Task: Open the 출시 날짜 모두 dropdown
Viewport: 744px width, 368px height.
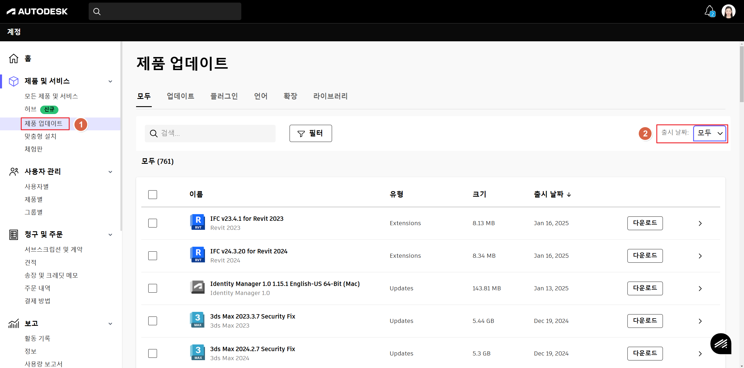Action: pos(710,133)
